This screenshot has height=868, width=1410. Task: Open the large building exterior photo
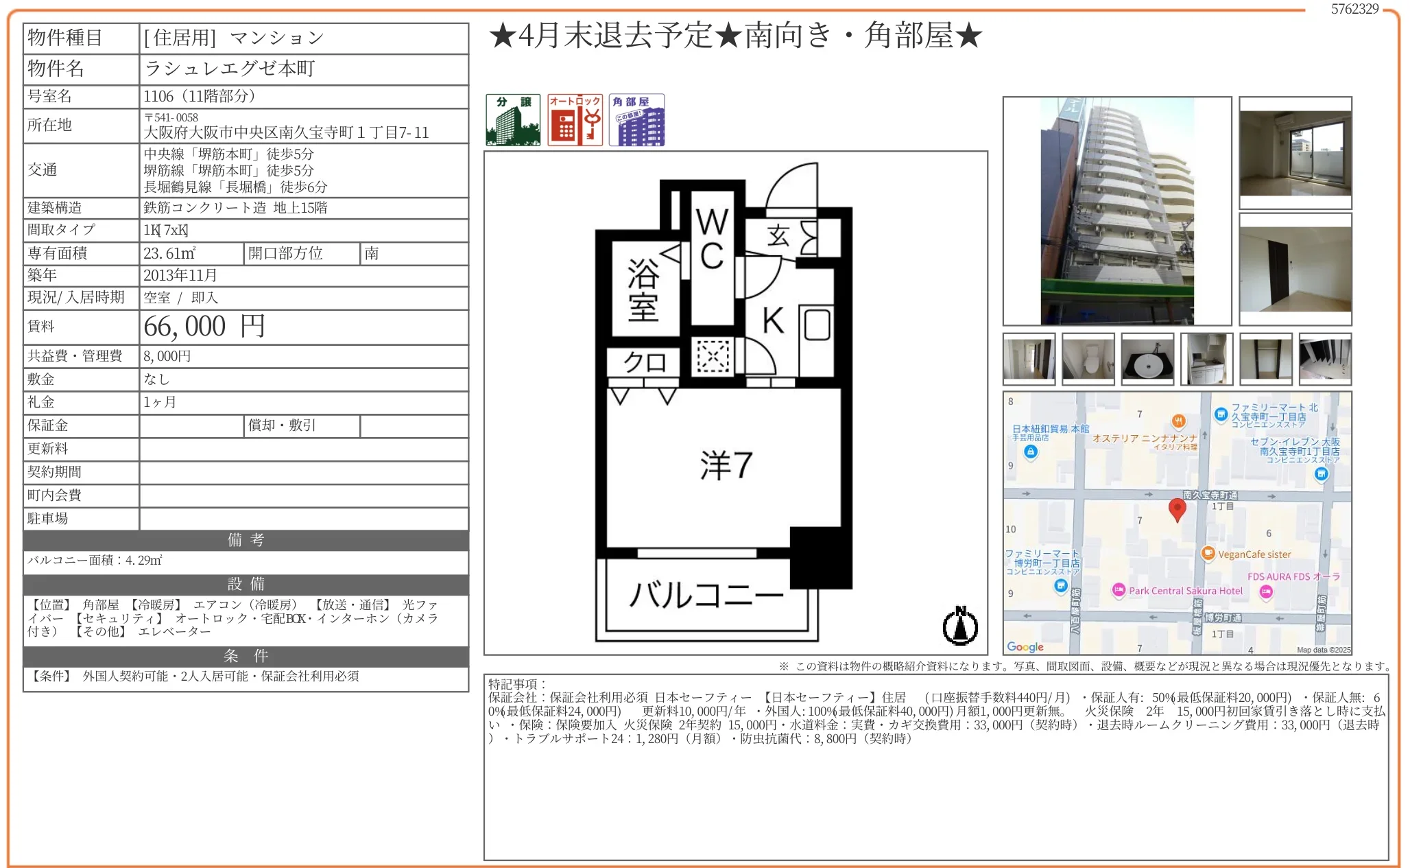coord(1116,211)
